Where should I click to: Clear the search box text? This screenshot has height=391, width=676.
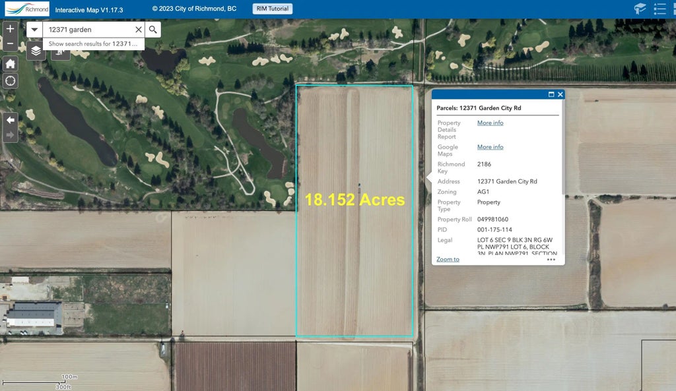coord(139,30)
